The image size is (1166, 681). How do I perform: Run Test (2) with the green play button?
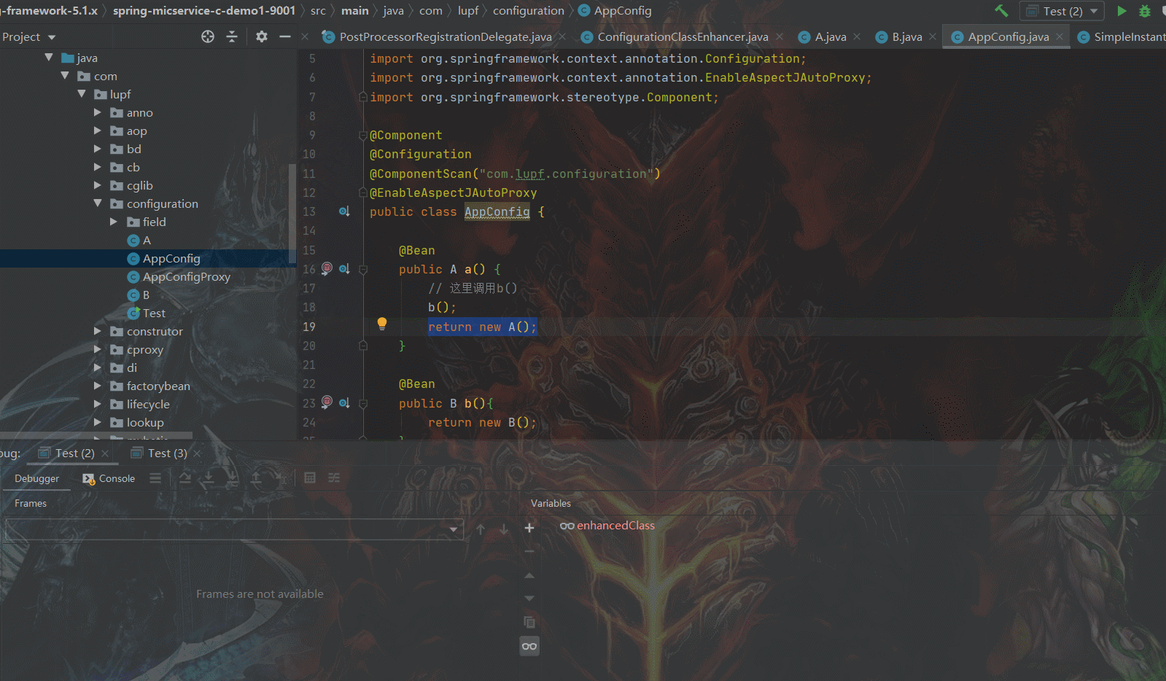point(1122,11)
